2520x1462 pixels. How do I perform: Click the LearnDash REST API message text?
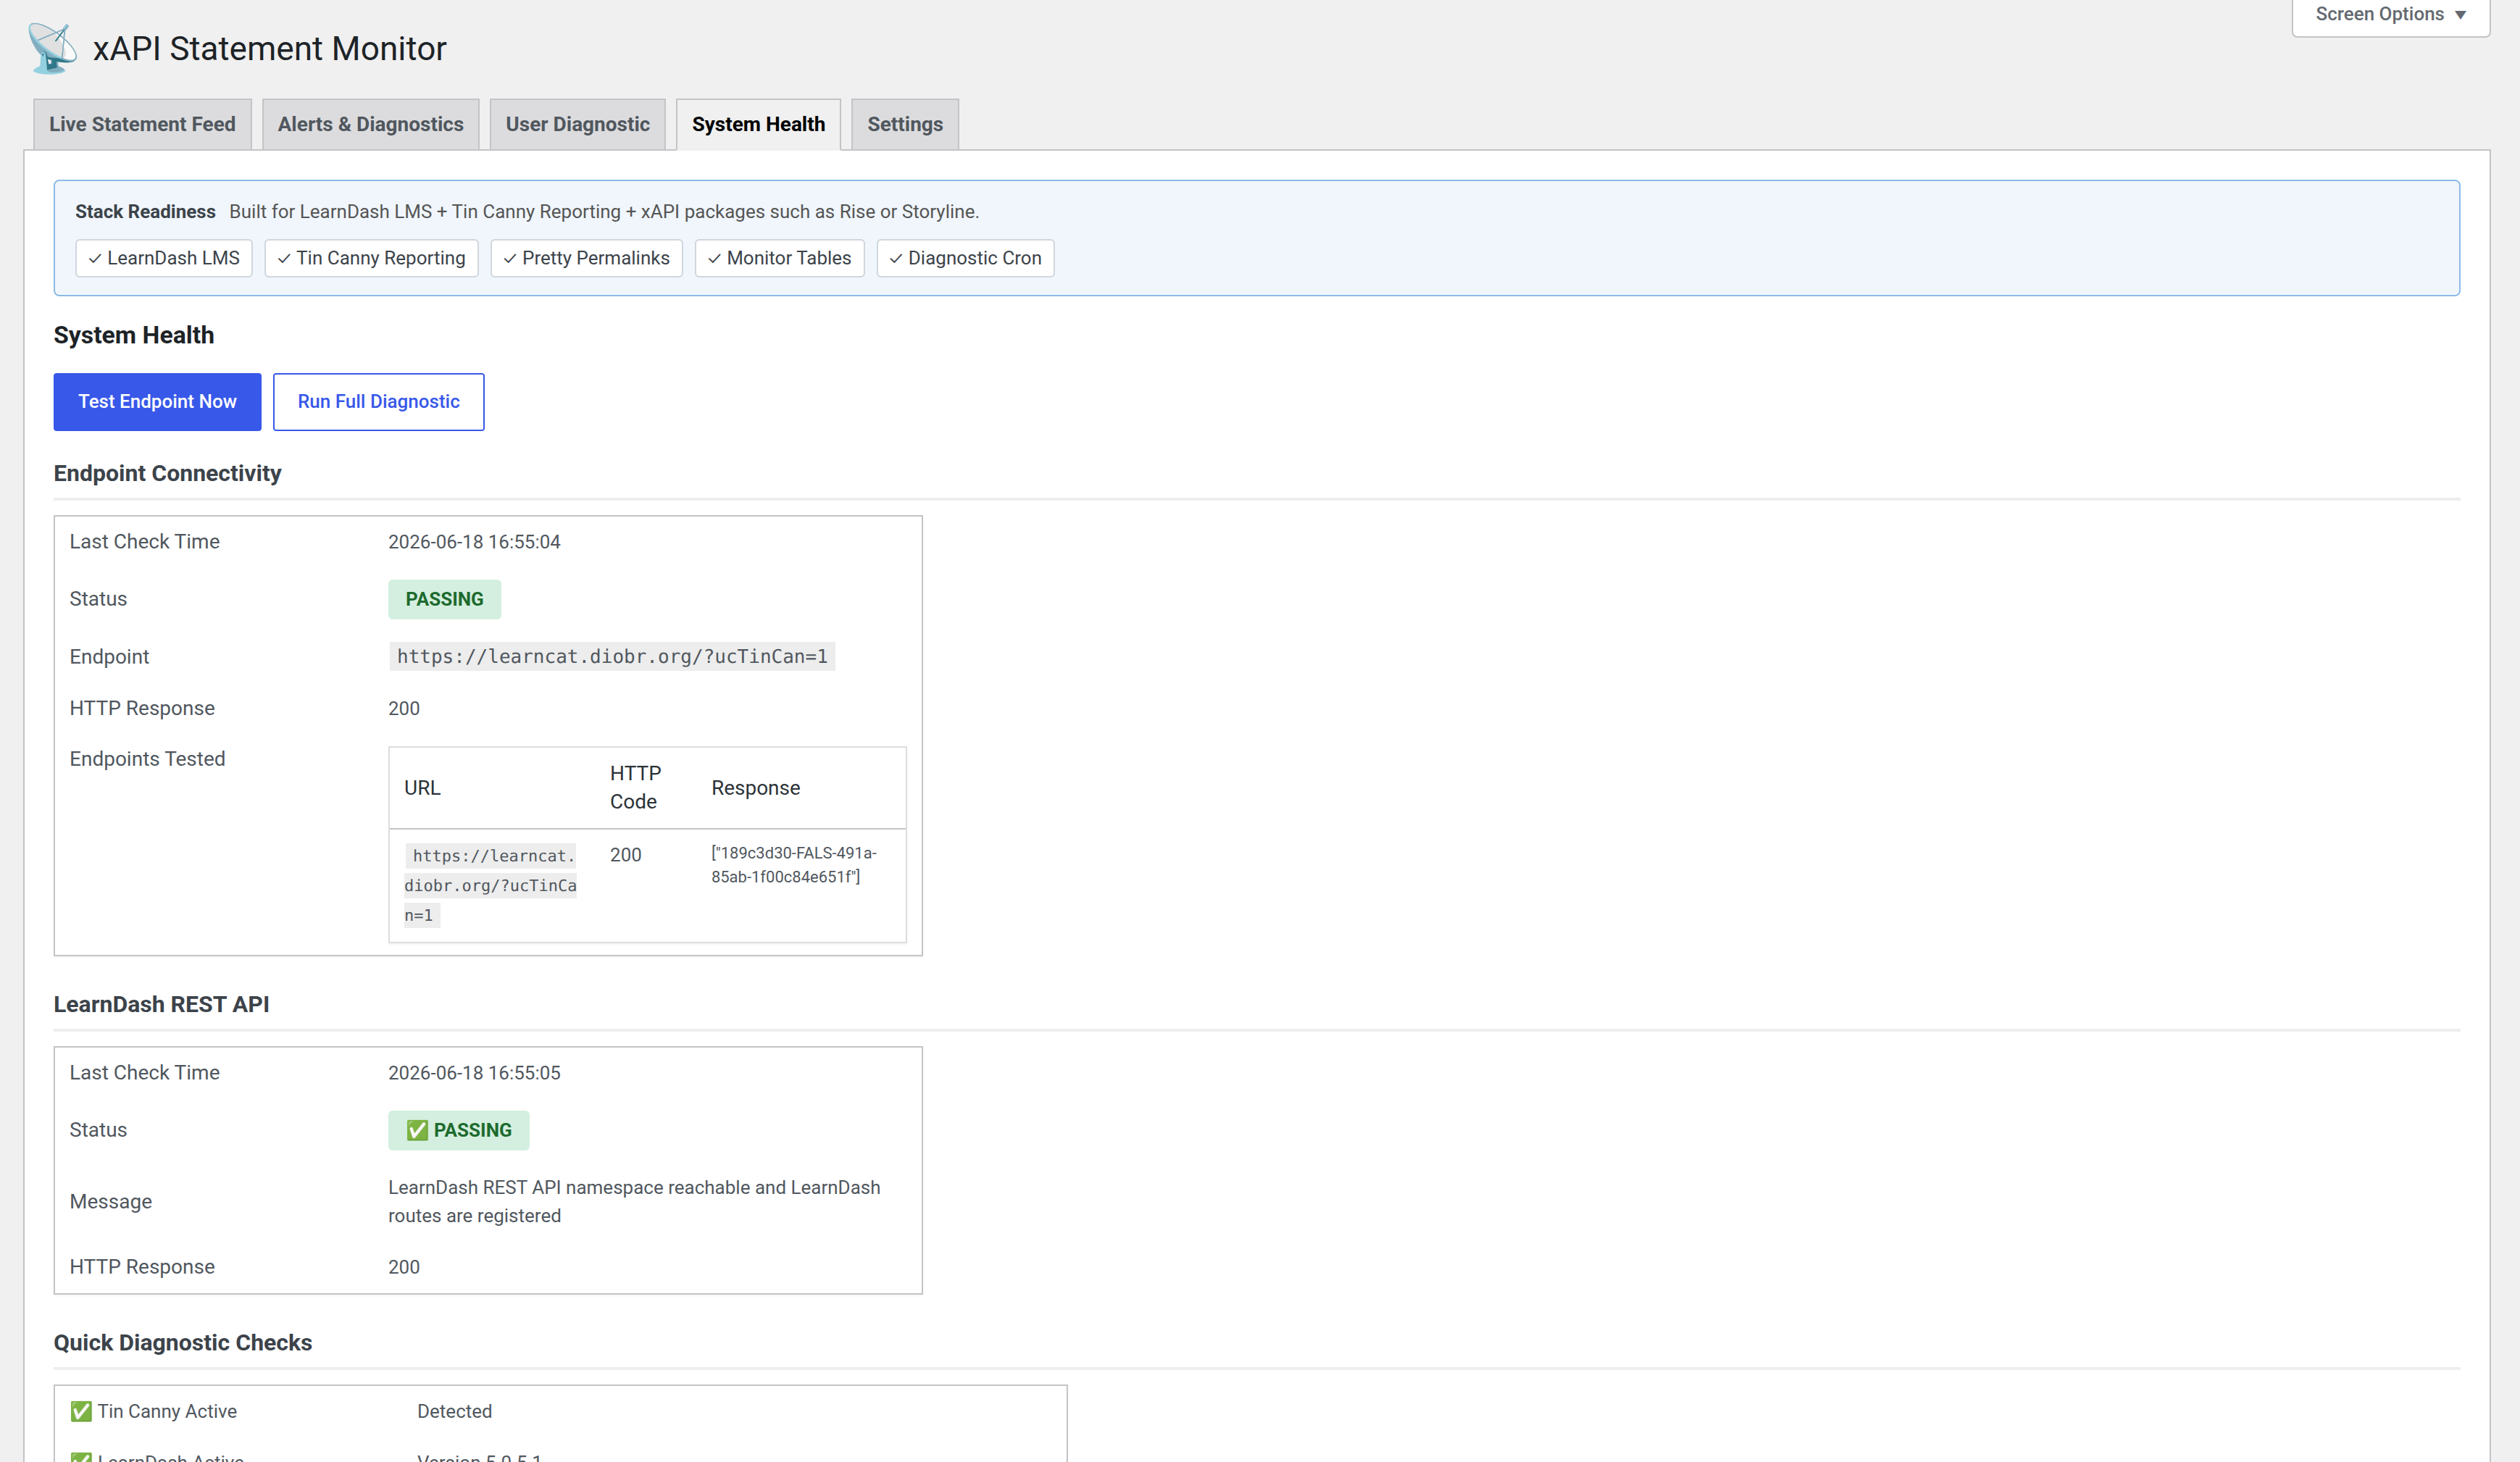634,1201
